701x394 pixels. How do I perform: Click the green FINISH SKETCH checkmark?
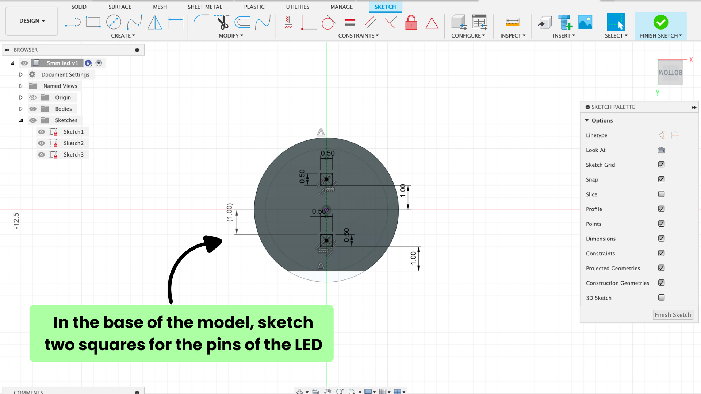click(660, 22)
